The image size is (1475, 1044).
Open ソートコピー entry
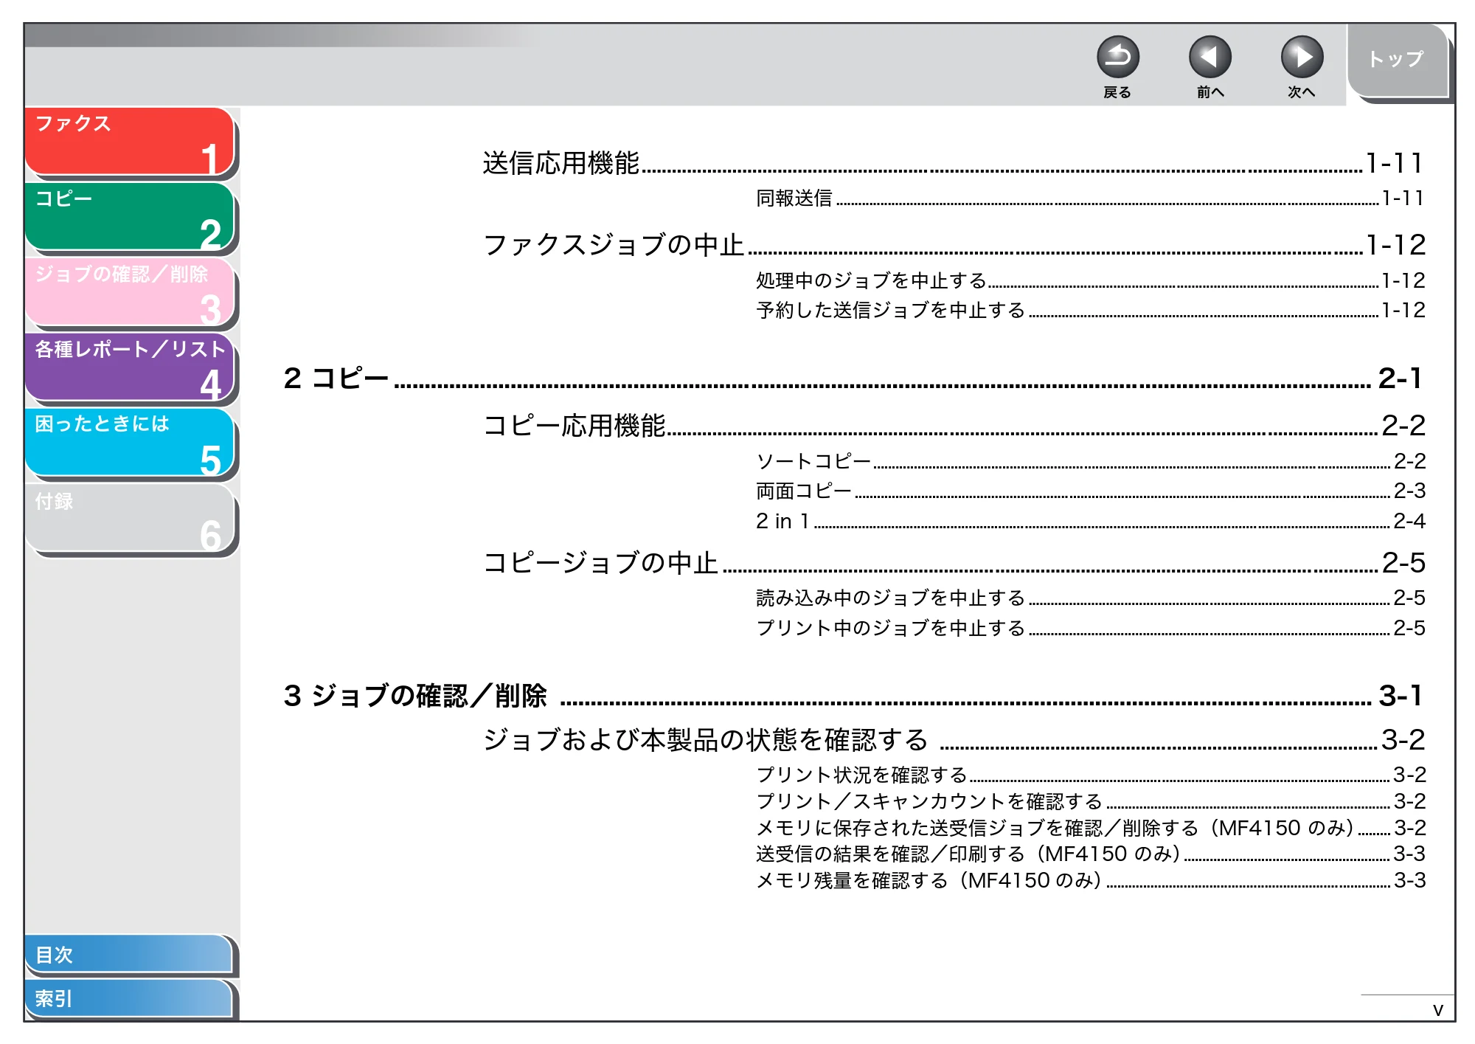point(1091,461)
